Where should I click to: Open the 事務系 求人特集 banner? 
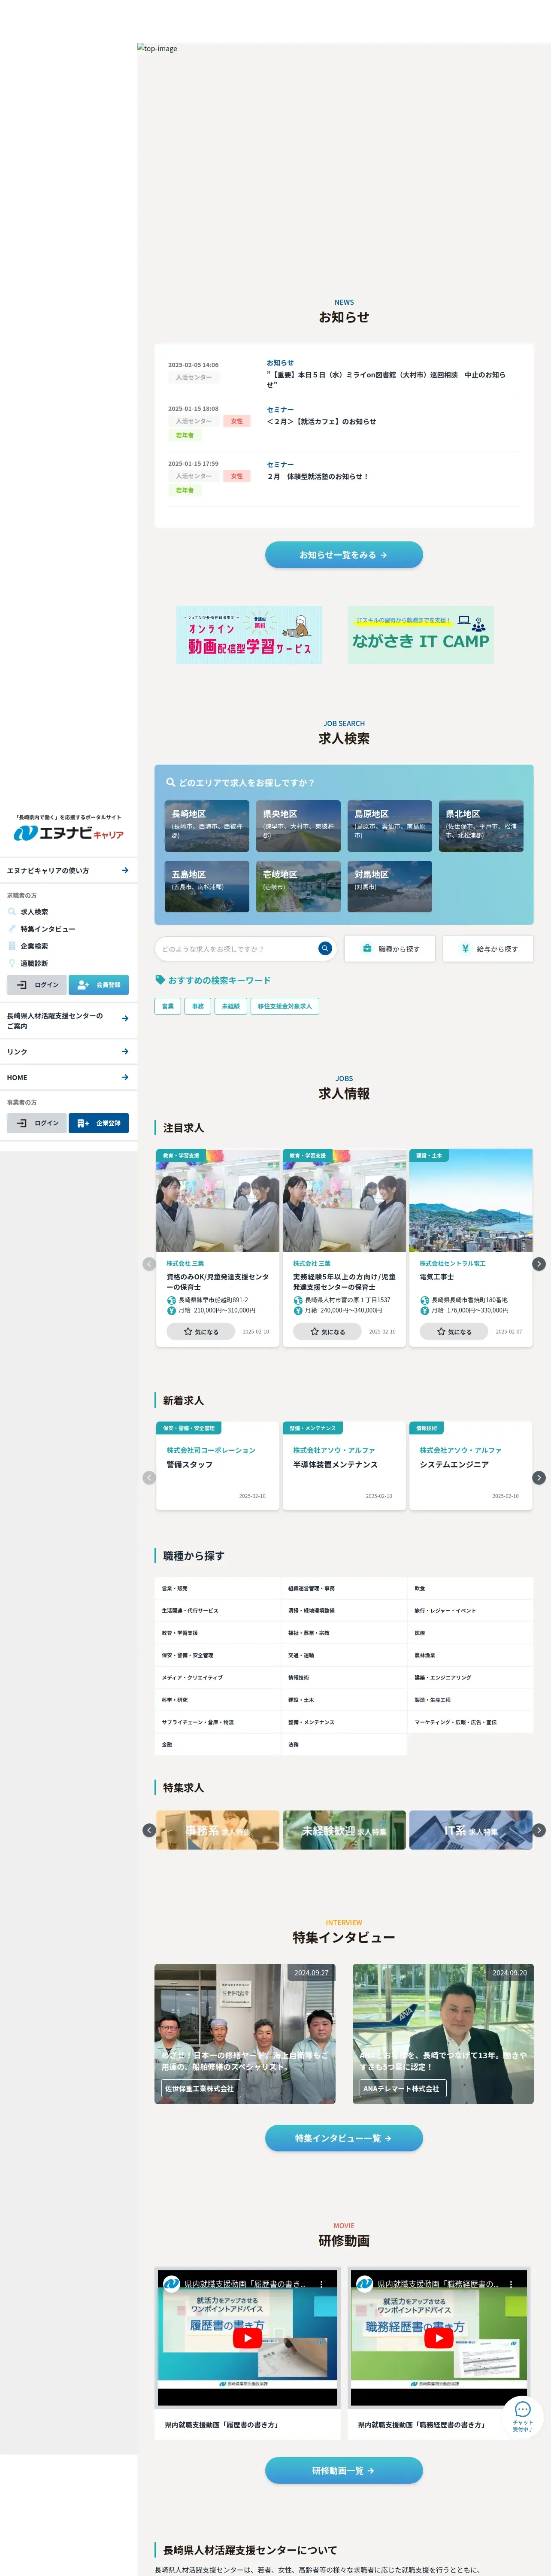[217, 1830]
